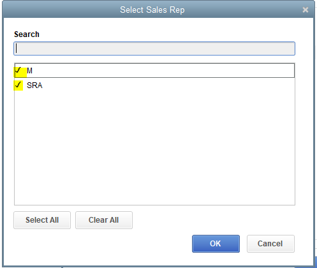Screen dimensions: 317x268
Task: Click the bold Search label
Action: pyautogui.click(x=27, y=34)
